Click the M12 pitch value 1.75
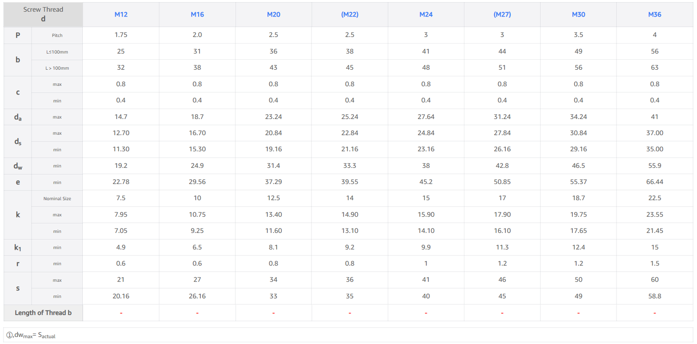Viewport: 697px width, 344px height. pyautogui.click(x=121, y=35)
